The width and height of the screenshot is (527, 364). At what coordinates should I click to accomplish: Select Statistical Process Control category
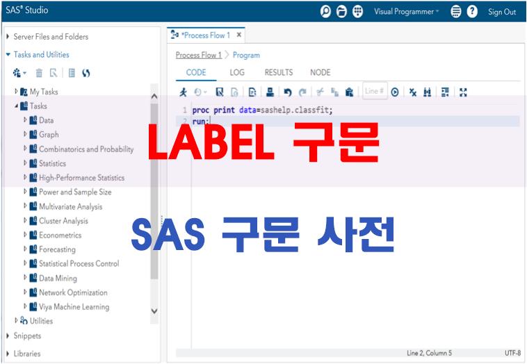[79, 263]
